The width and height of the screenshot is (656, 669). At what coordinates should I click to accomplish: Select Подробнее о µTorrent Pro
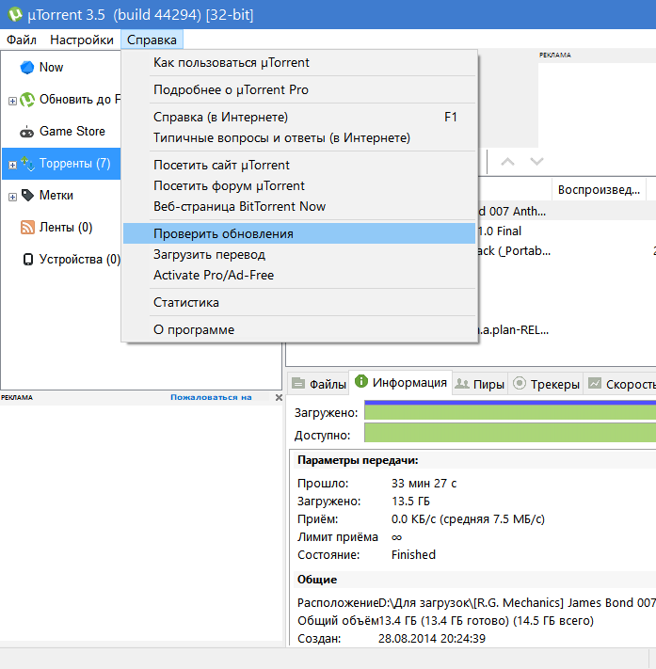pos(298,90)
